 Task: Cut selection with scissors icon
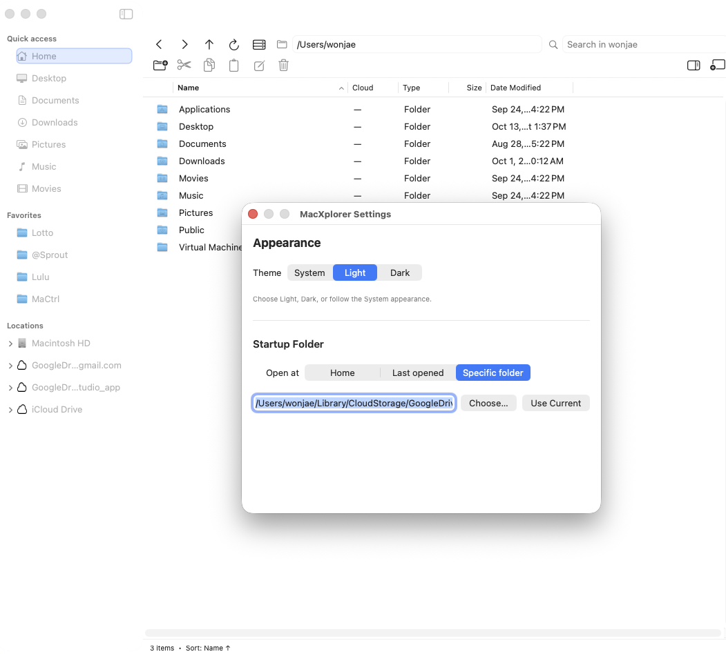click(x=184, y=65)
